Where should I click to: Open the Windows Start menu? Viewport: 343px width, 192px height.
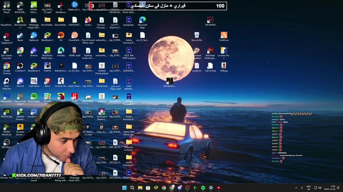tap(124, 188)
